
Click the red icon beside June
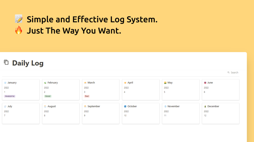[205, 83]
